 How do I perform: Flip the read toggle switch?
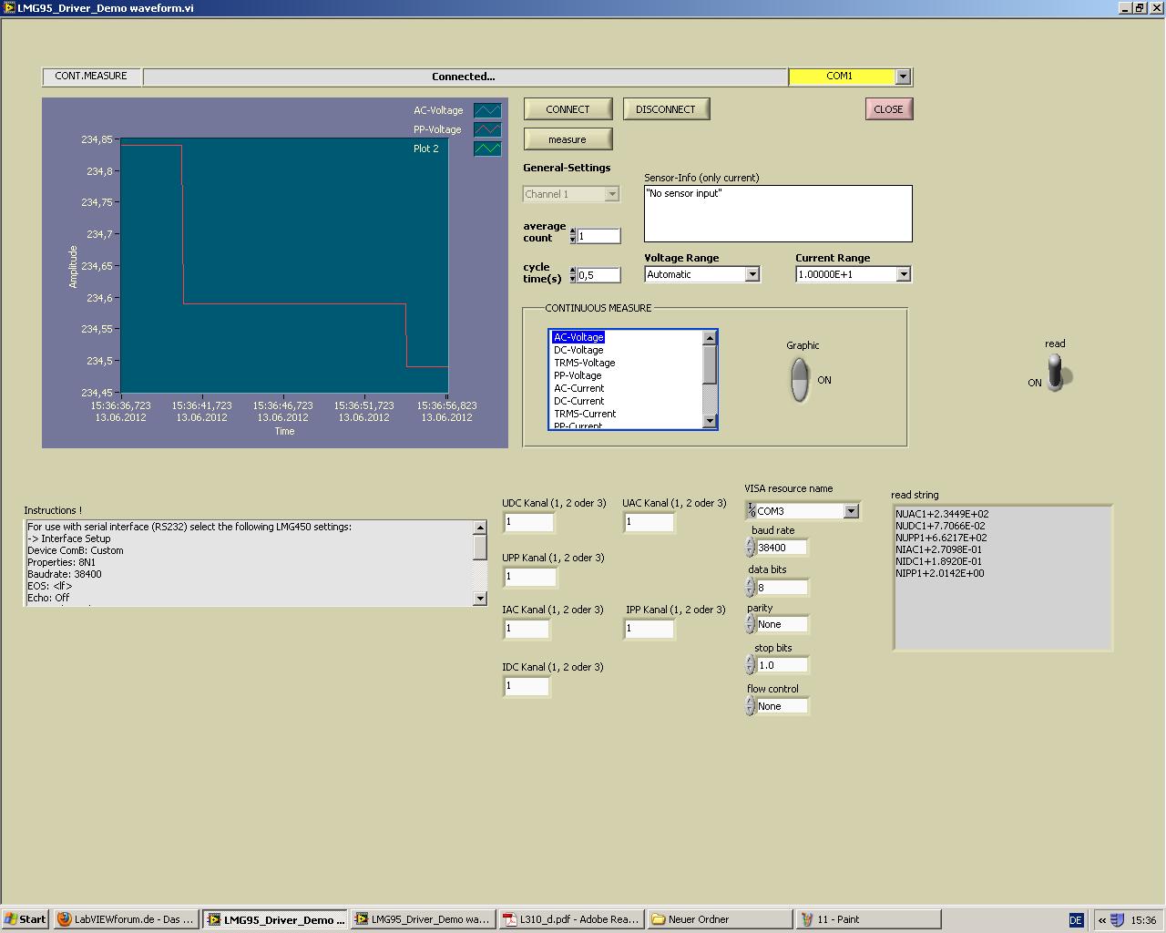click(1055, 373)
